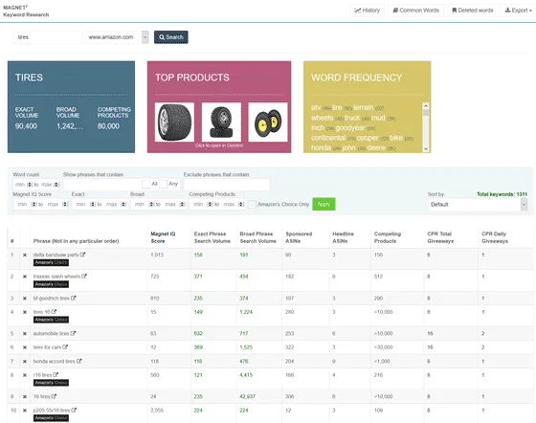
Task: Adjust Broad volume max stepper
Action: click(x=182, y=205)
